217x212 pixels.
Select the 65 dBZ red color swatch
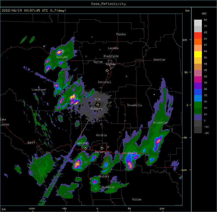(x=198, y=36)
